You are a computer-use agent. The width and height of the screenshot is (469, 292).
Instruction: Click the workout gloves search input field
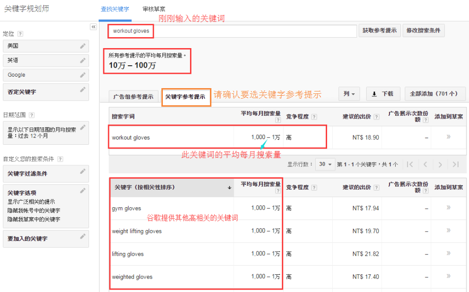232,31
